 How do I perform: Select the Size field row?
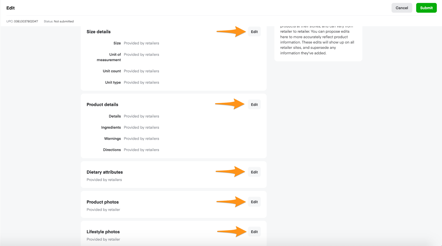click(x=117, y=43)
